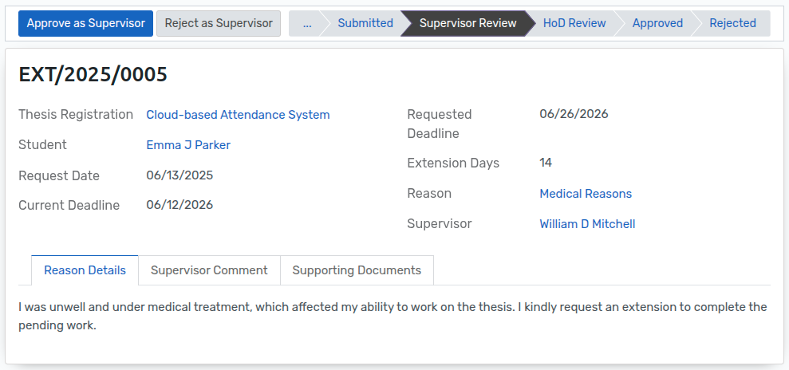Open student Emma J Parker record
The height and width of the screenshot is (370, 789).
coord(188,145)
